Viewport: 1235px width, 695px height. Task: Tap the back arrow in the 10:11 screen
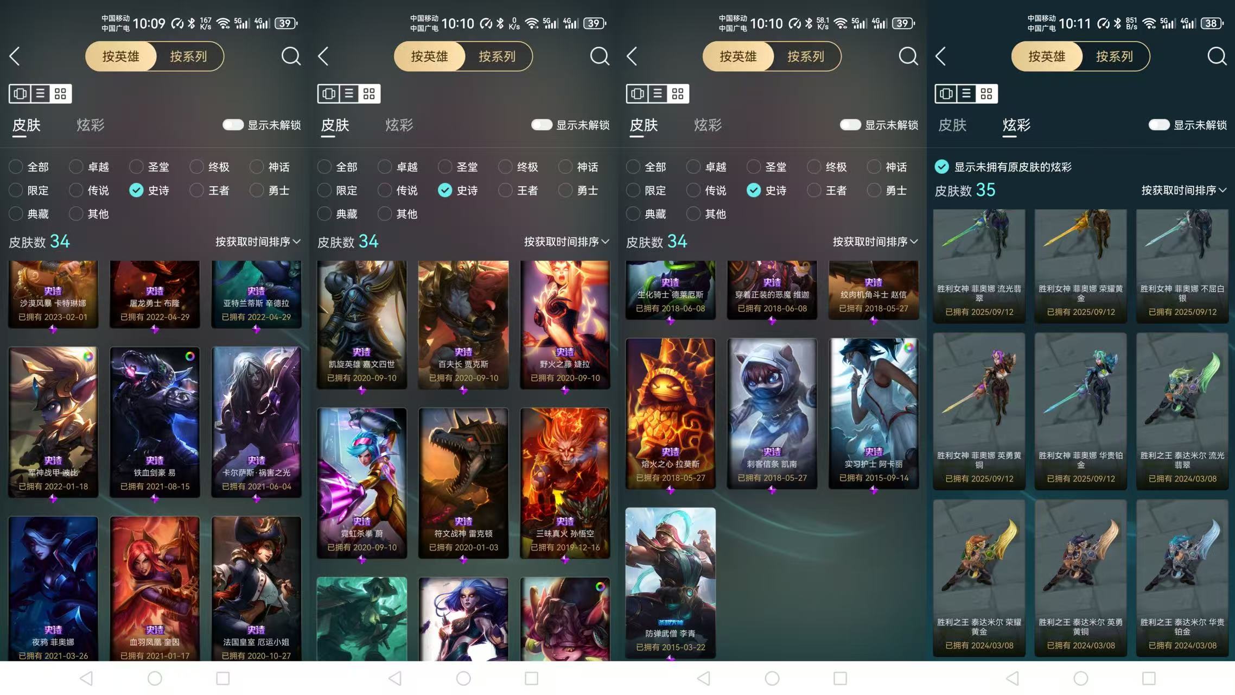click(941, 56)
